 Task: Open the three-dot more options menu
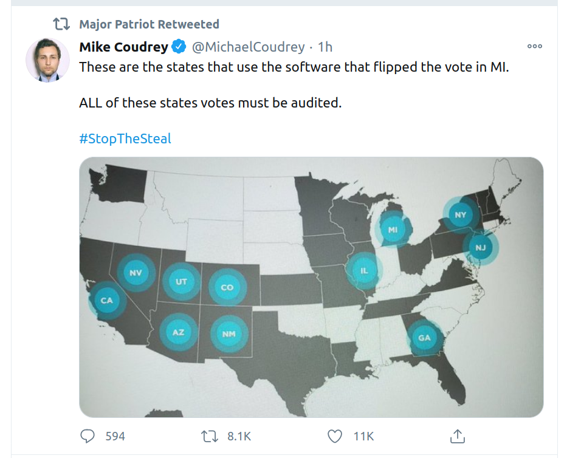534,46
